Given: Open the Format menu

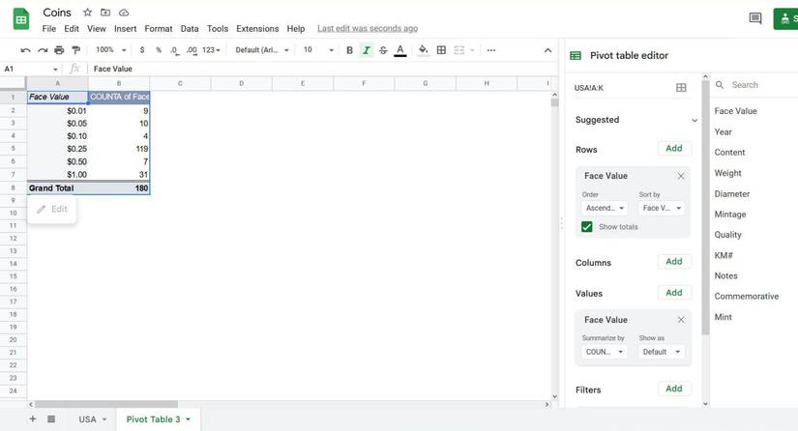Looking at the screenshot, I should click(159, 28).
